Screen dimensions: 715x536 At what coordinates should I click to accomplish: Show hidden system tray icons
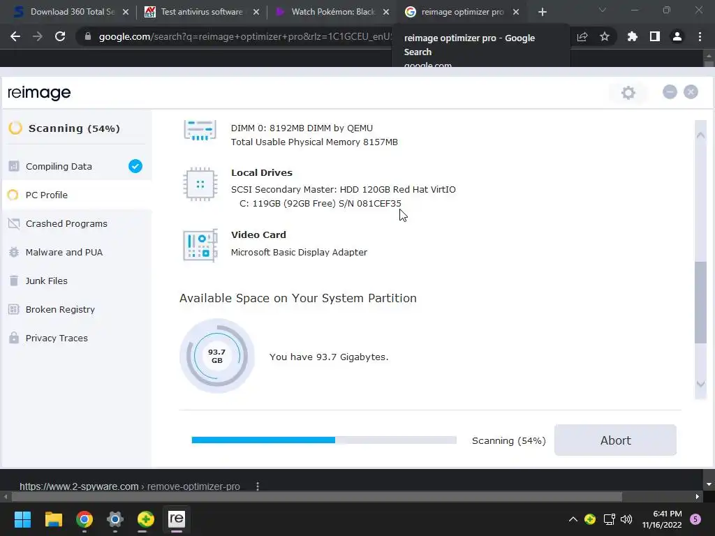[x=573, y=519]
